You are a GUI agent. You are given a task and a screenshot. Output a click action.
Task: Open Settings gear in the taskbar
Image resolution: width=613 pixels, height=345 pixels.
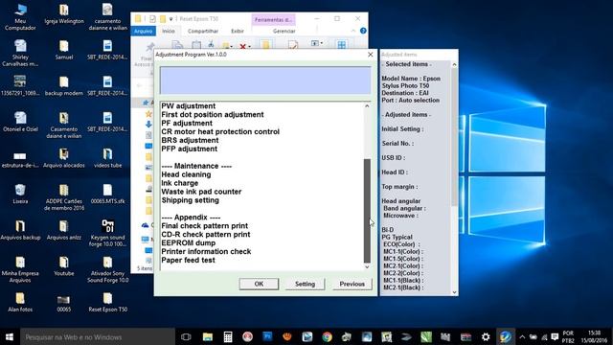click(x=486, y=336)
